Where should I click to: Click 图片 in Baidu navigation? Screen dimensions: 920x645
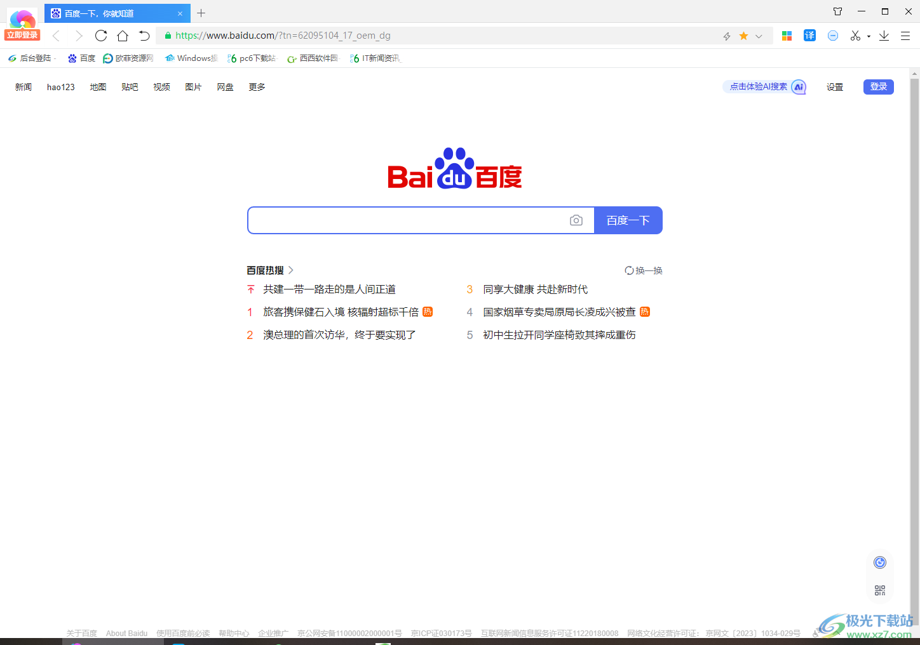point(193,87)
